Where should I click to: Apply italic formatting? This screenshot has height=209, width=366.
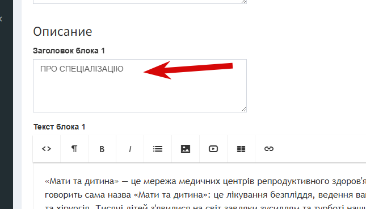tap(130, 149)
